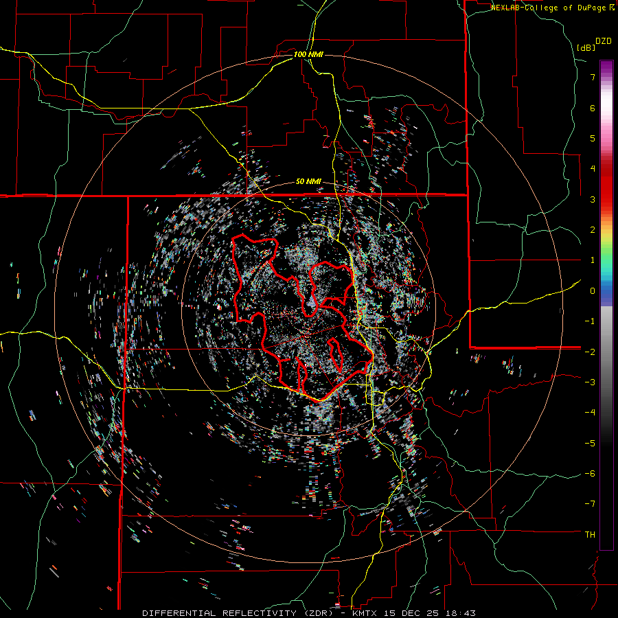This screenshot has width=618, height=618.
Task: Click the 3 value on the color scale
Action: [x=593, y=199]
